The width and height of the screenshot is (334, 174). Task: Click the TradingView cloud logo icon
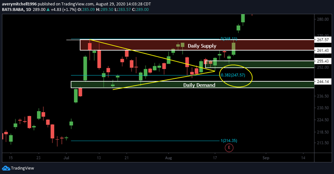click(x=6, y=168)
